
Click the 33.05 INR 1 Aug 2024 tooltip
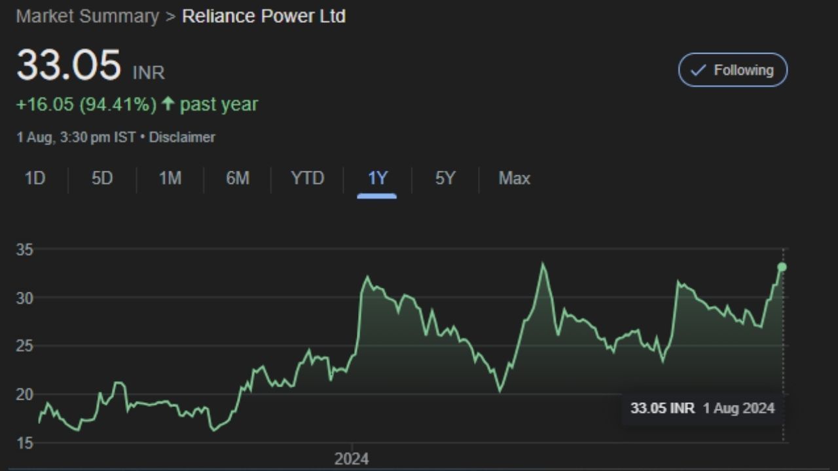click(x=702, y=408)
